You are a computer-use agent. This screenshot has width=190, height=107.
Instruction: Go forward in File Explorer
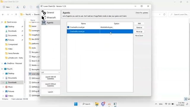tap(8, 15)
